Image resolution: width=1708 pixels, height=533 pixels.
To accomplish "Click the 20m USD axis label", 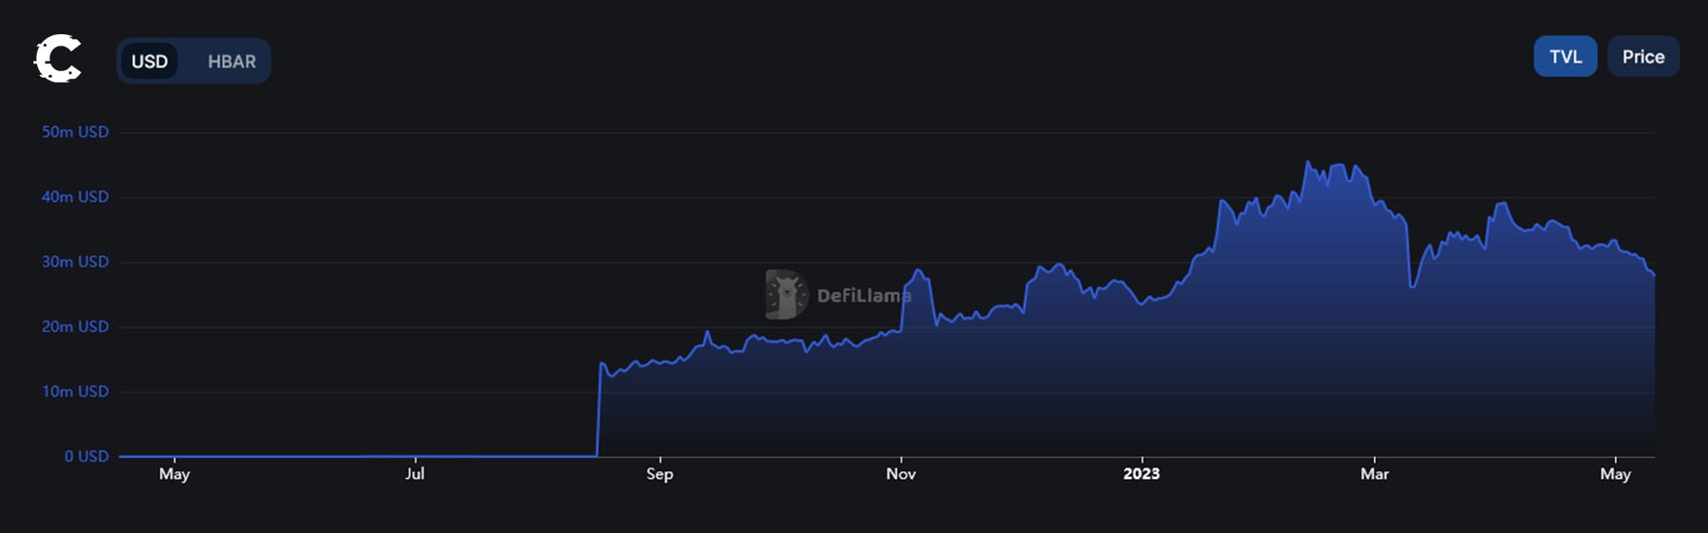I will (x=75, y=326).
